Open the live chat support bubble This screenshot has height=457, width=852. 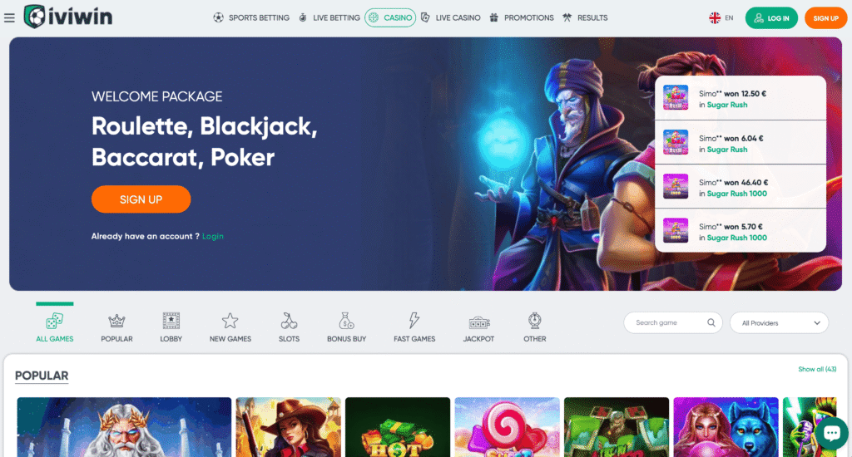coord(831,433)
